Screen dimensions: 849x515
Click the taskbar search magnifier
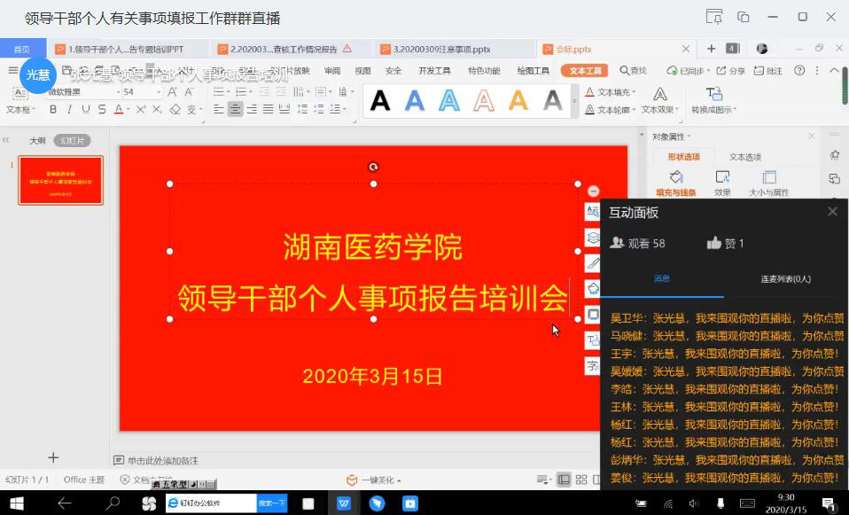click(113, 503)
